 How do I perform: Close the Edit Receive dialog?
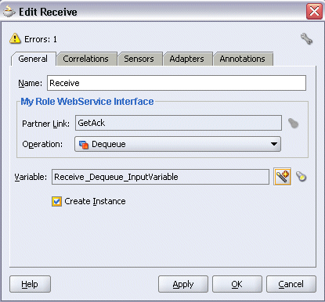314,12
